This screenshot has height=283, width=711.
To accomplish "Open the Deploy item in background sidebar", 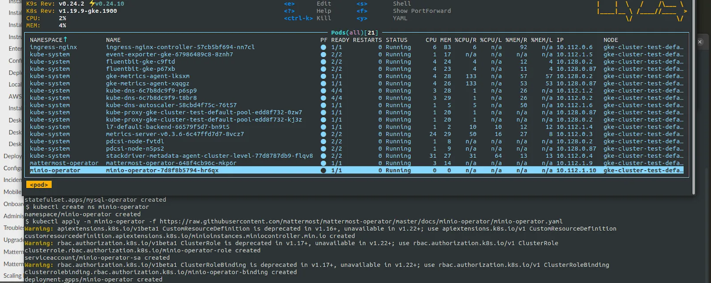I will click(x=12, y=156).
